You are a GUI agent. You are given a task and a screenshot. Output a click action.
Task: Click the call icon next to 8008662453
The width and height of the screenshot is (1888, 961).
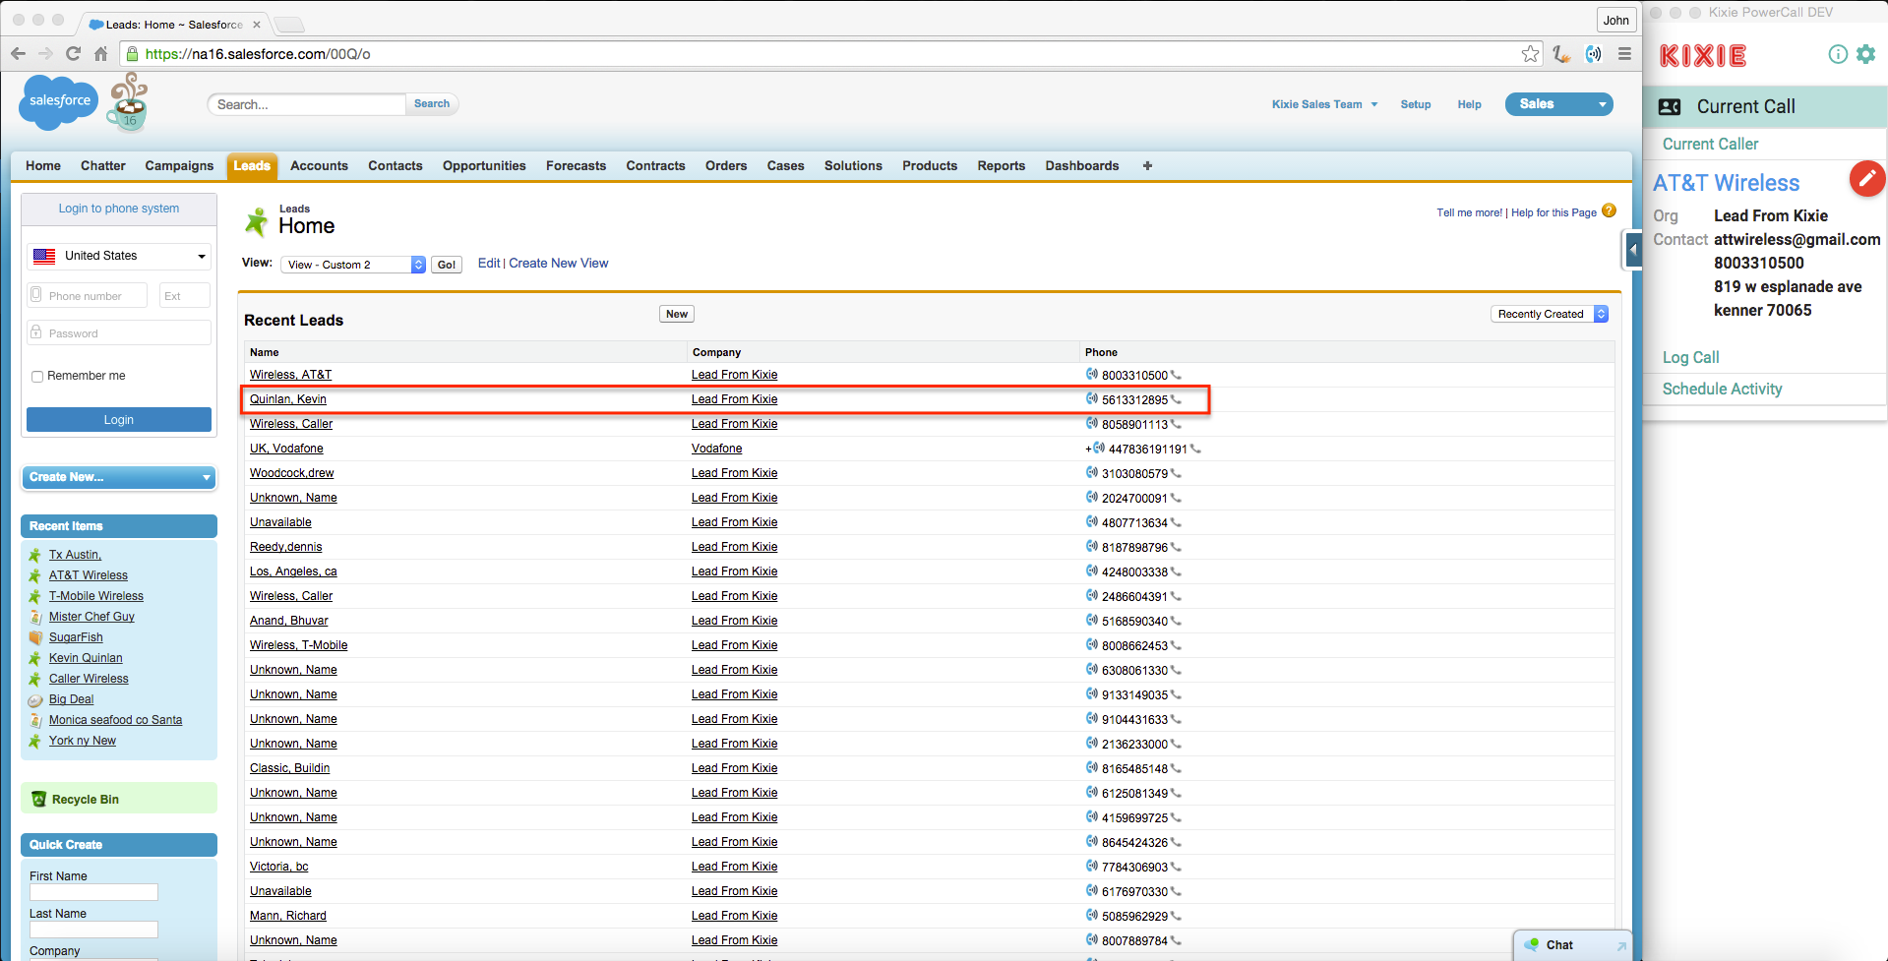point(1091,644)
